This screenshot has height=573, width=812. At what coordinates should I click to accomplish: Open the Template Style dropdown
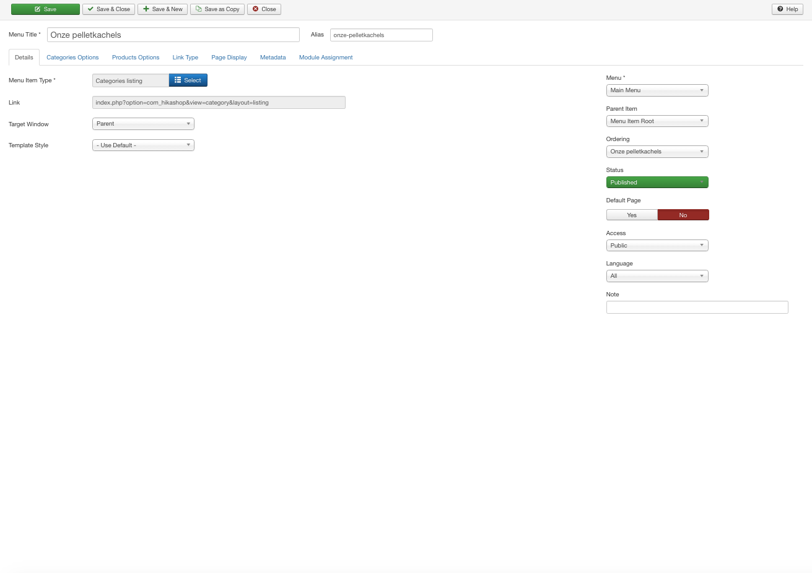click(143, 145)
